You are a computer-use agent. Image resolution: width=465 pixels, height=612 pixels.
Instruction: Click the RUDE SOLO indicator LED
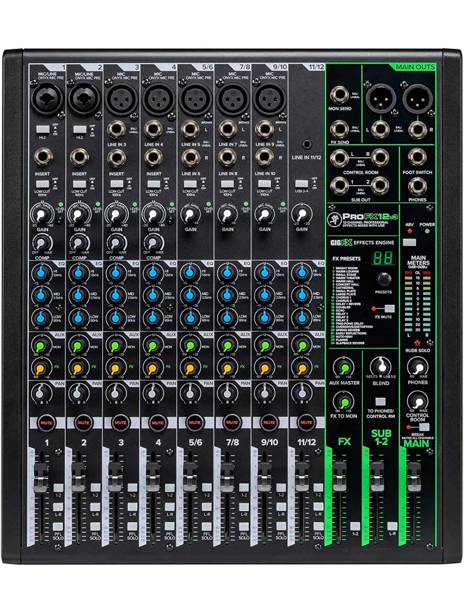(417, 343)
